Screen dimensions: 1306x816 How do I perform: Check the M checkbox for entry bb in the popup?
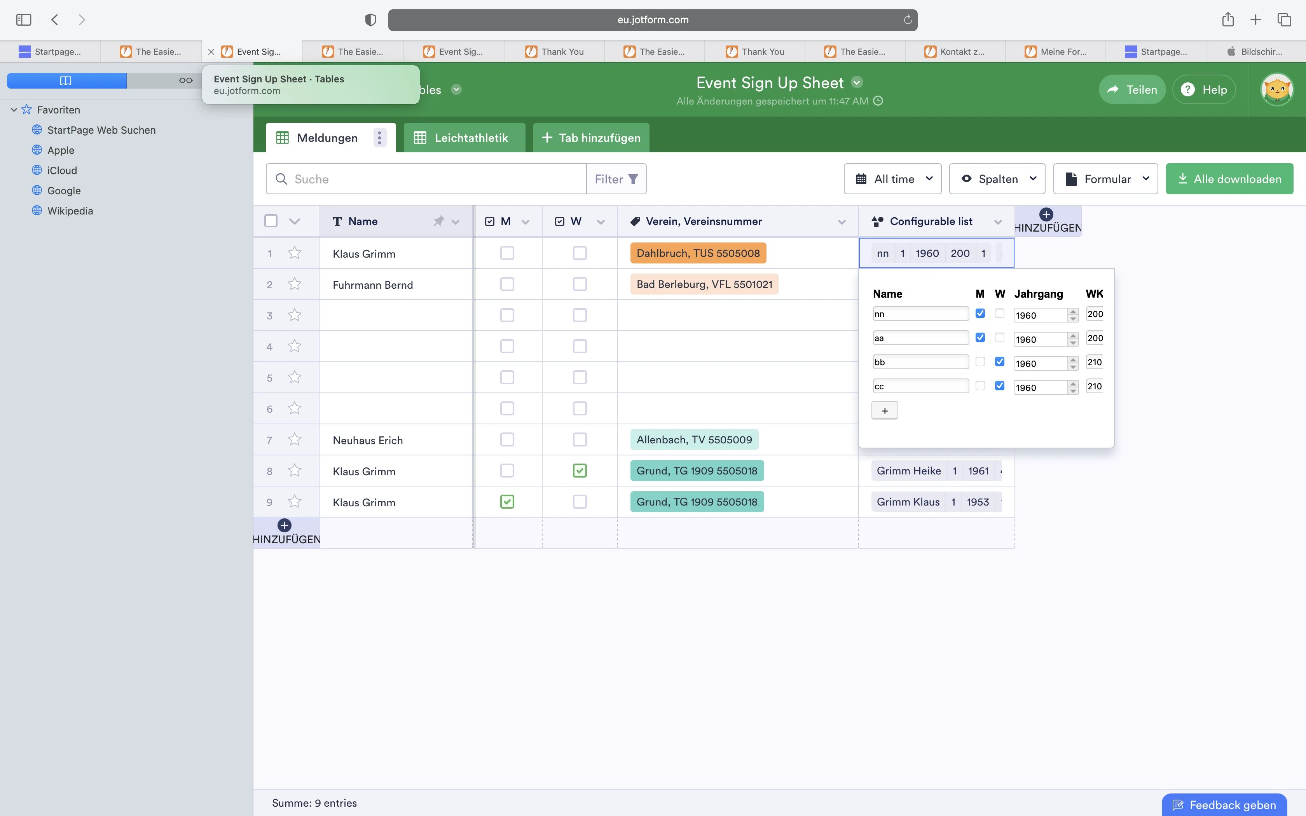[x=981, y=362]
